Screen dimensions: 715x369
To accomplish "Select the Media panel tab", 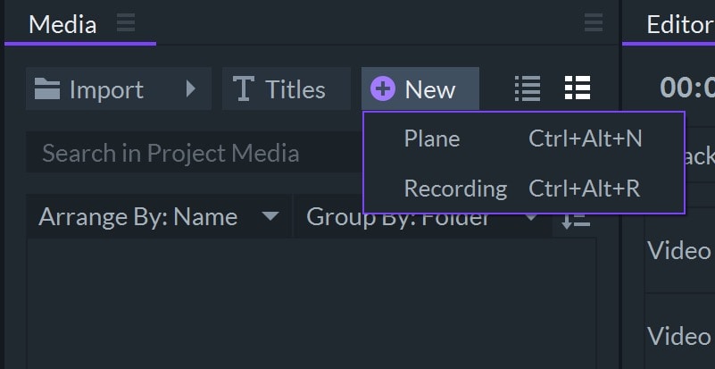I will [x=62, y=24].
